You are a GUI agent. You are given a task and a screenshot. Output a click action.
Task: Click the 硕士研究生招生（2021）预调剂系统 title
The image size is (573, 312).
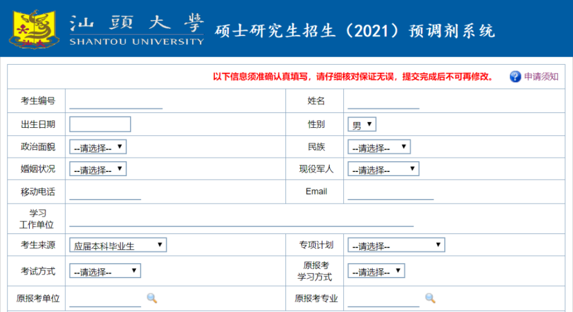coord(355,31)
